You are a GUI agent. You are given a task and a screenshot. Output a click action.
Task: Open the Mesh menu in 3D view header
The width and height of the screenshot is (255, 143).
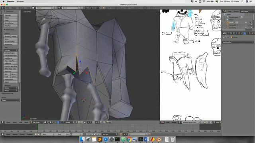[26, 122]
